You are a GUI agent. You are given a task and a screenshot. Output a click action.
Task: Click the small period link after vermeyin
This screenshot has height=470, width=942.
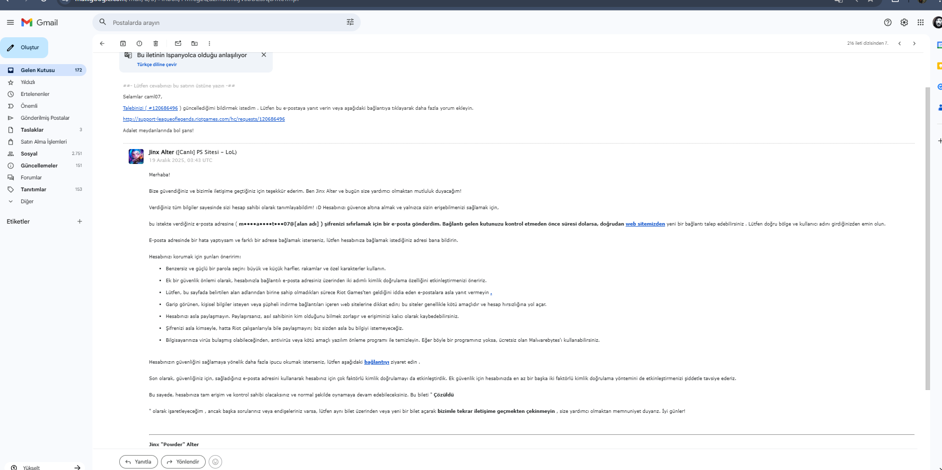coord(491,293)
